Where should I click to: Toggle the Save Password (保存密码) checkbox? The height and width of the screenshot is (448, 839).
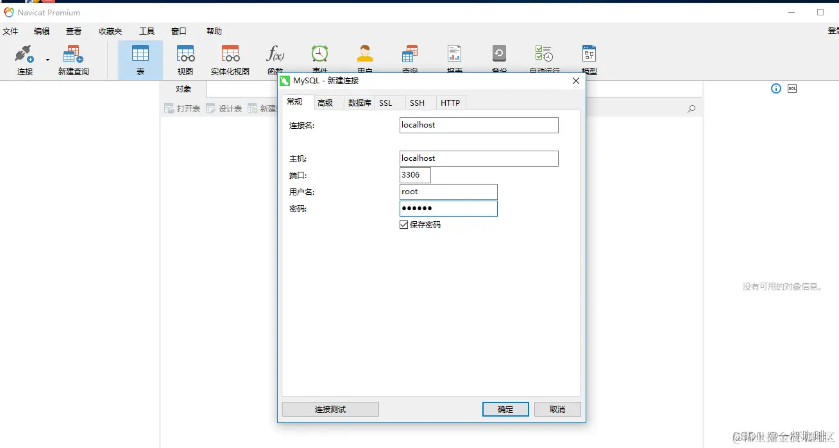tap(404, 225)
